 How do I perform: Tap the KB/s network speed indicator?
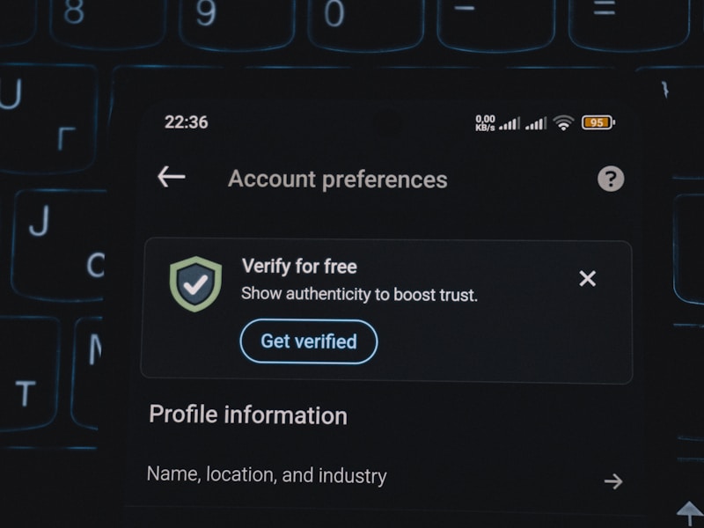click(x=485, y=123)
